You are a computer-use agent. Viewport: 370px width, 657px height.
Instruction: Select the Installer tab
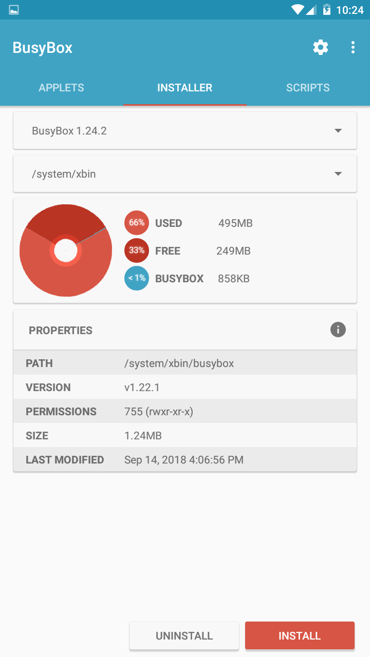click(x=185, y=88)
